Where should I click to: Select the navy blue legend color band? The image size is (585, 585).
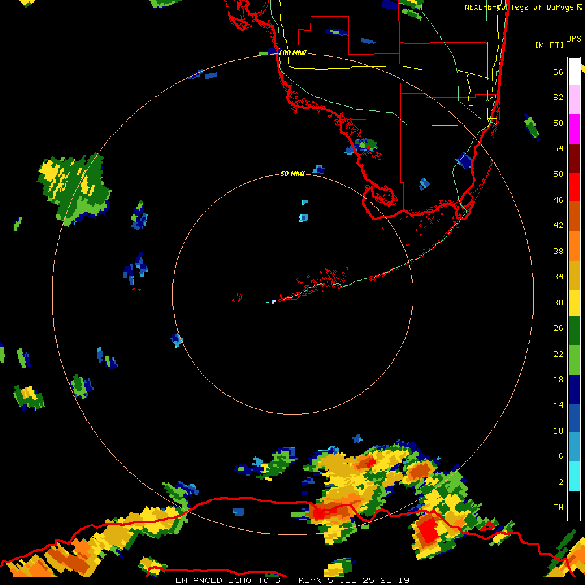574,389
